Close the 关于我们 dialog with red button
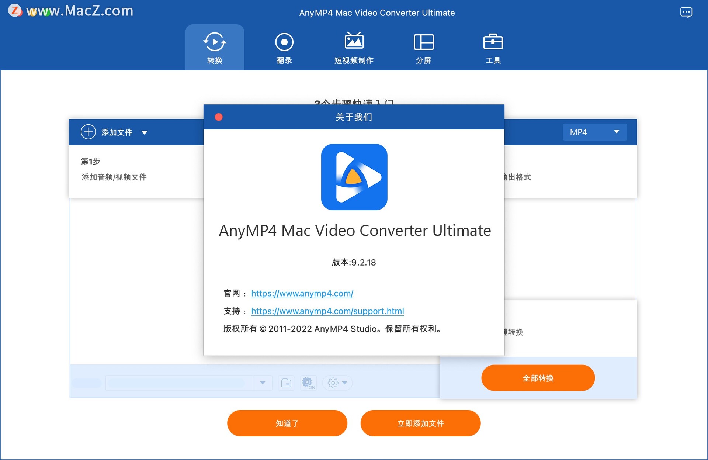This screenshot has width=708, height=460. 219,117
